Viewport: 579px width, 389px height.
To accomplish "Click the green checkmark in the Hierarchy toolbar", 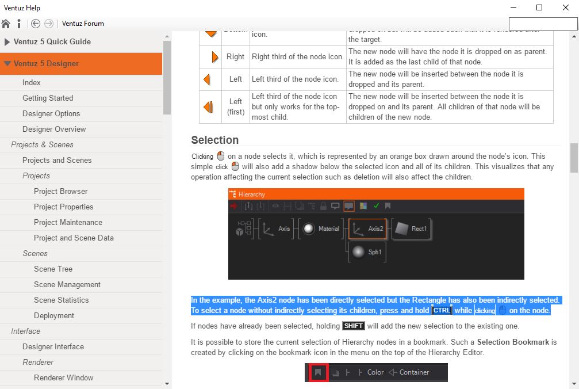I will [x=376, y=205].
